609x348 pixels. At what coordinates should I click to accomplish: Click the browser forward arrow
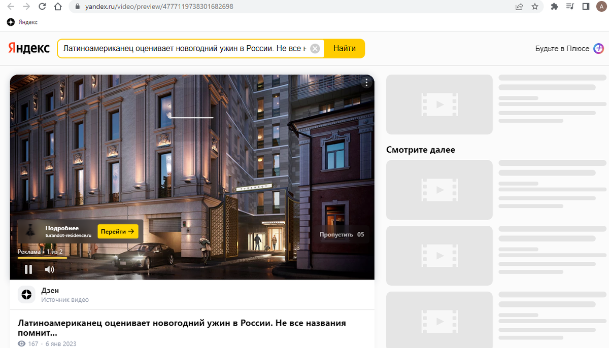tap(26, 7)
